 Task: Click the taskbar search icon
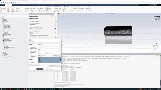[3, 89]
